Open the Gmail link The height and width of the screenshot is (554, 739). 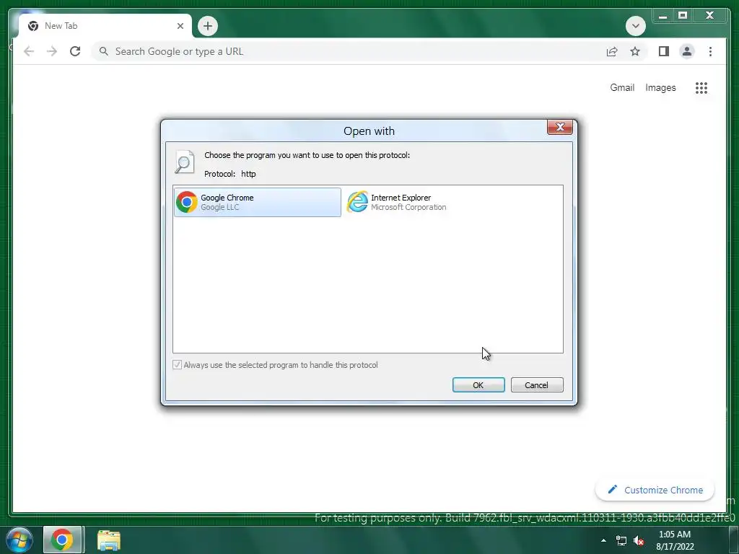622,87
